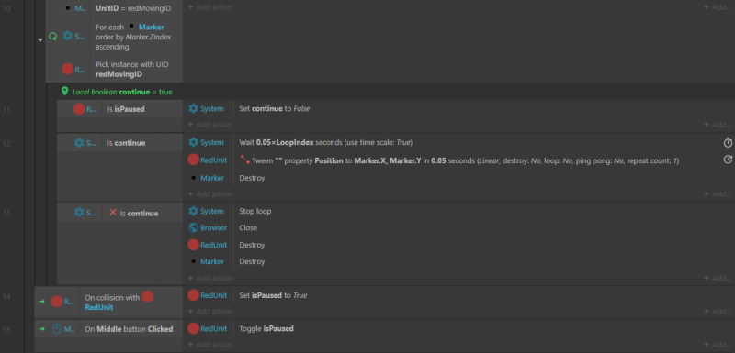Add action below Toggle isPaused

tap(210, 345)
